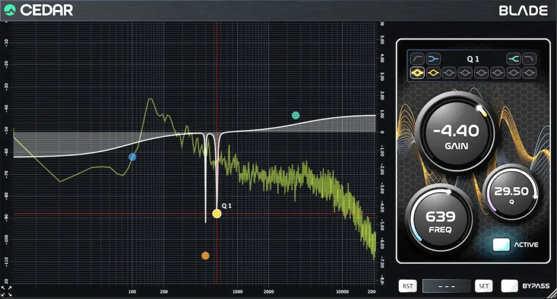Click the 2000 frequency axis label

tap(269, 292)
